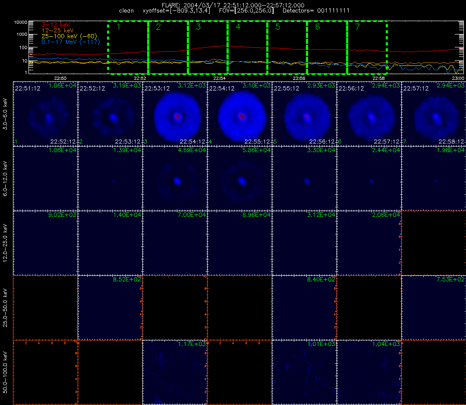Click the peak value '1.98E+04'

[x=450, y=150]
